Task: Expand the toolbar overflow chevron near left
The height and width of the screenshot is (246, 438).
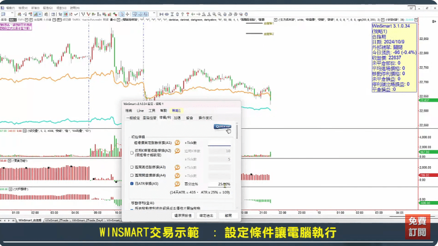Action: point(12,14)
